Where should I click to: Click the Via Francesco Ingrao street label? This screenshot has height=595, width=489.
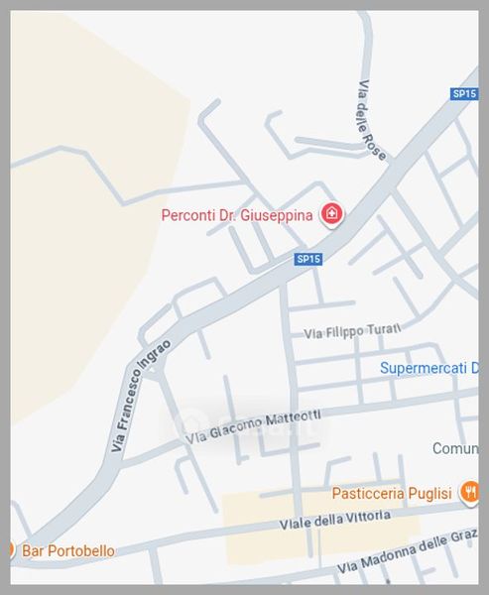(x=140, y=396)
